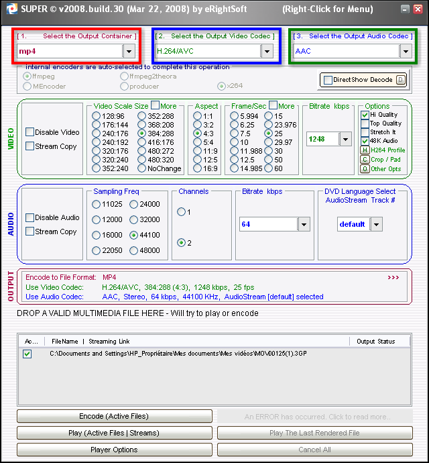429x463 pixels.
Task: Minimize the SUPER window
Action: point(405,9)
